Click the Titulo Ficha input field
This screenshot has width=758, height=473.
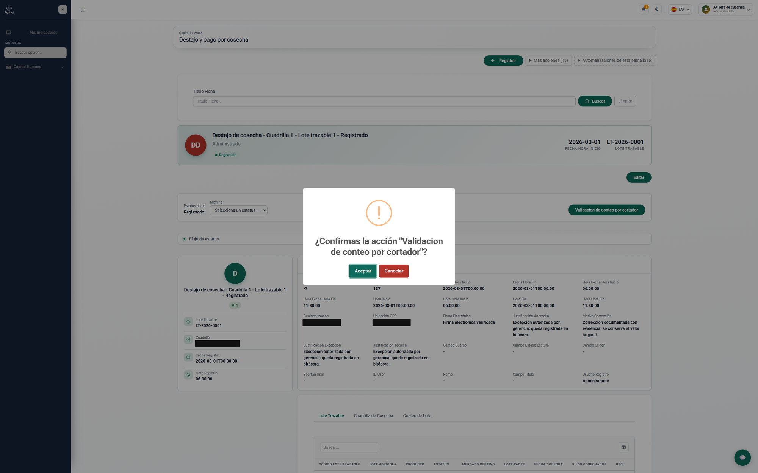384,101
